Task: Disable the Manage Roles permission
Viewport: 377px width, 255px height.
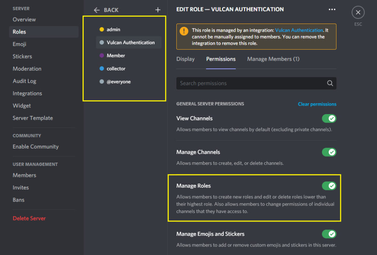Action: (x=329, y=186)
